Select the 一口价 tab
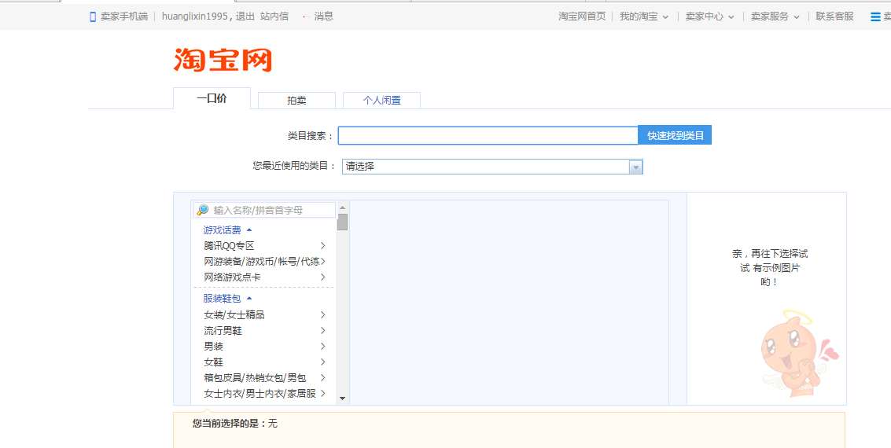The image size is (891, 448). pyautogui.click(x=212, y=99)
